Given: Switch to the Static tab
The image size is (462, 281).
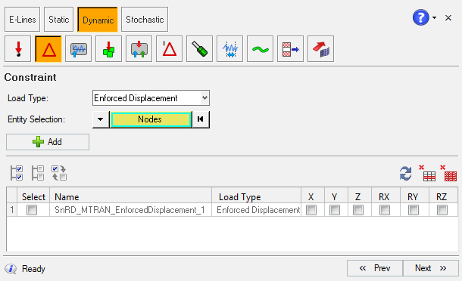Looking at the screenshot, I should [x=58, y=20].
